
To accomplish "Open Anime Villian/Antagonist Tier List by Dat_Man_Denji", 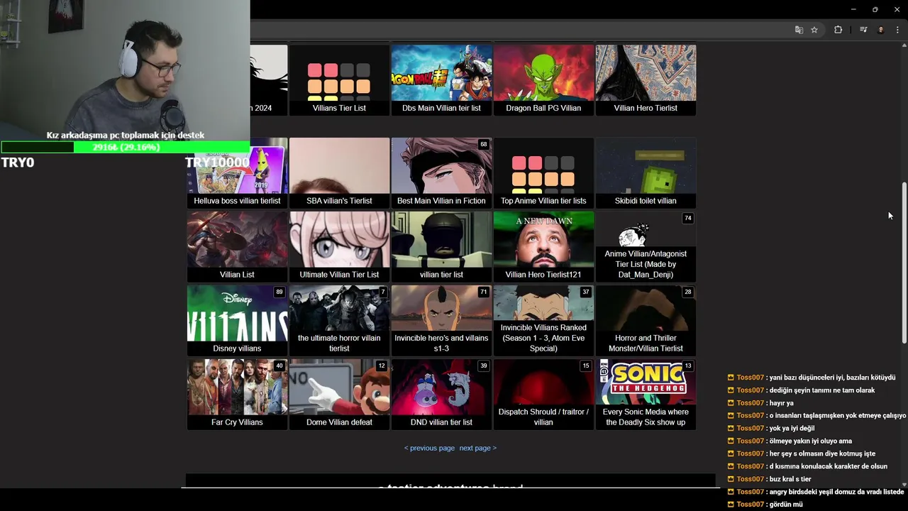I will point(646,247).
